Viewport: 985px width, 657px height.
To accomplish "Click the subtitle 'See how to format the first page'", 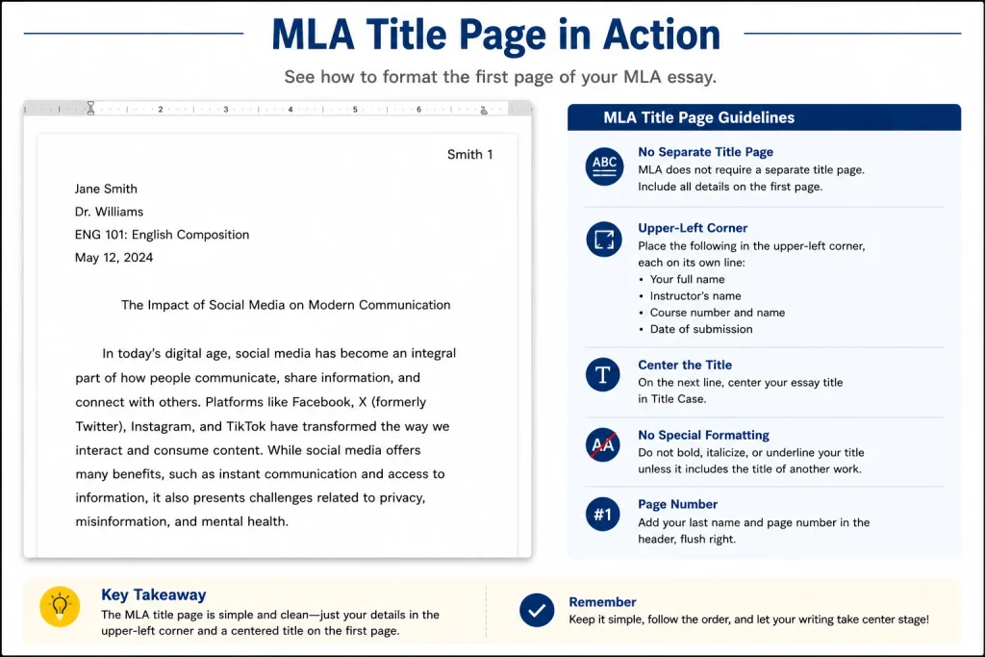I will point(500,77).
